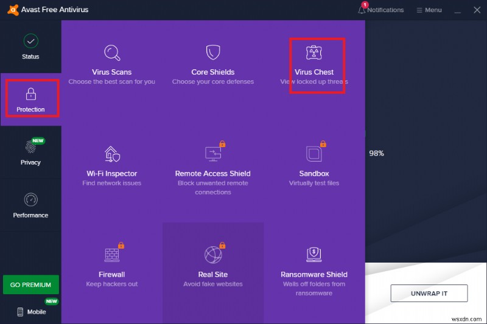Screen dimensions: 487x324
Task: Select the Protection padlock icon
Action: click(x=31, y=94)
